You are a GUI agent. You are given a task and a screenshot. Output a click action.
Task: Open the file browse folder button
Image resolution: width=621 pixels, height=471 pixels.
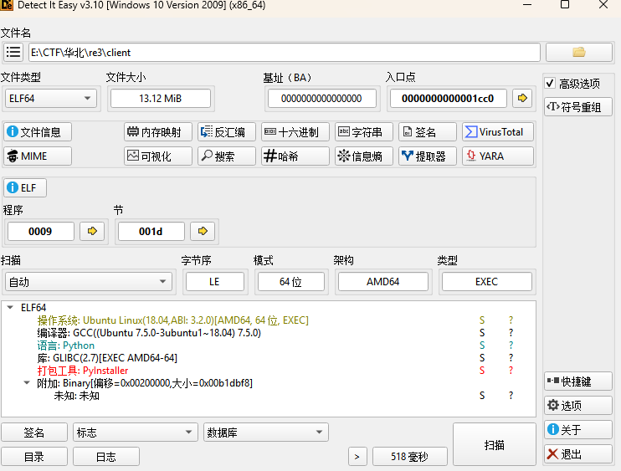[x=578, y=52]
